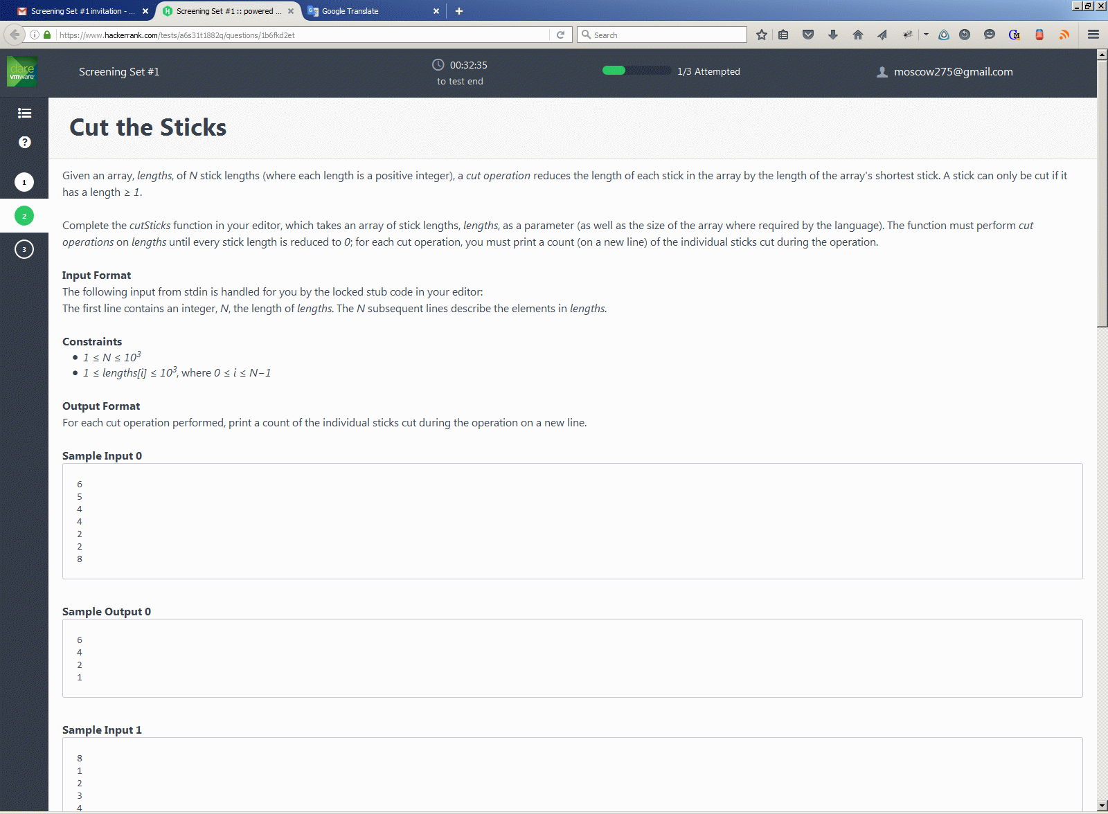Bookmark this page with the star icon
Screen dimensions: 1108x814
coord(762,35)
